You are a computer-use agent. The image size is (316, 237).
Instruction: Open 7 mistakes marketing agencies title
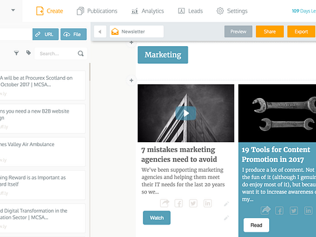pyautogui.click(x=179, y=154)
